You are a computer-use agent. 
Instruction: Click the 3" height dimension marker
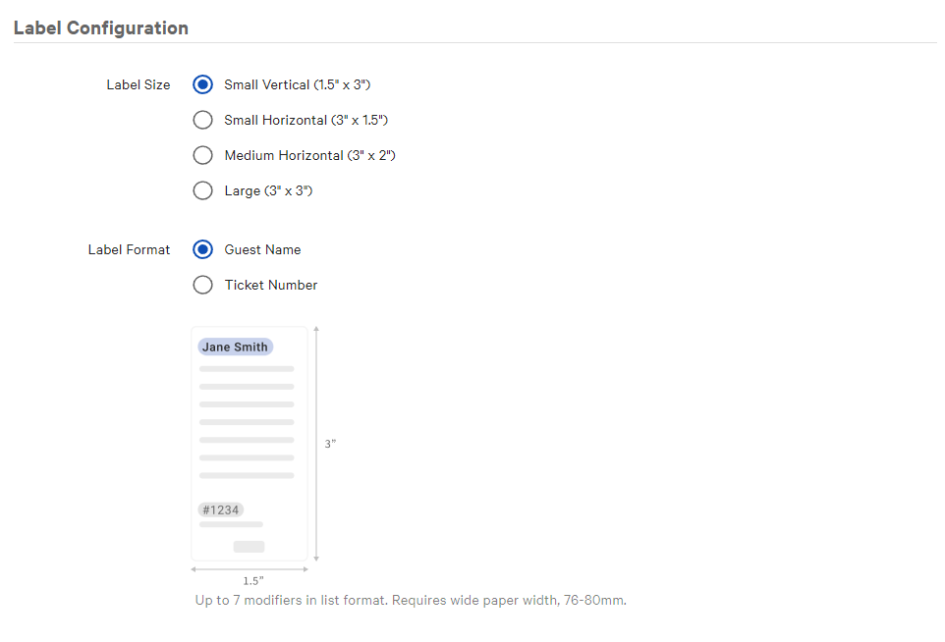click(330, 444)
